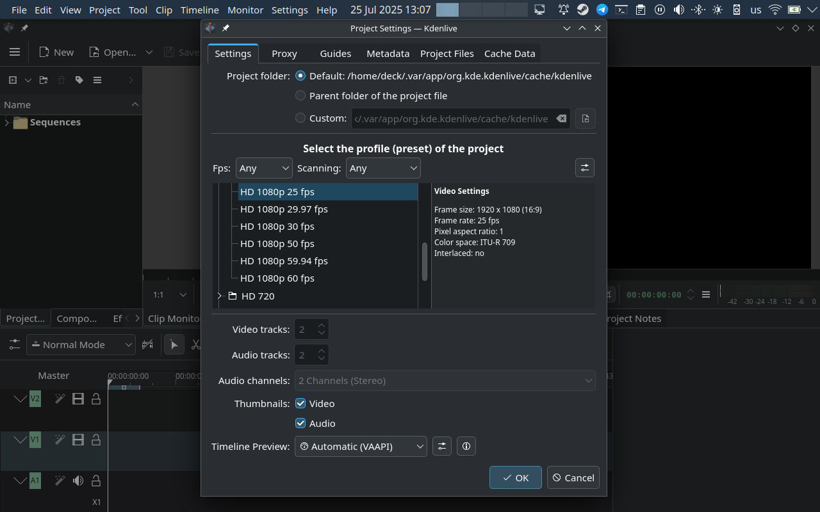Click the profile list vertical scrollbar
820x512 pixels.
(x=424, y=261)
